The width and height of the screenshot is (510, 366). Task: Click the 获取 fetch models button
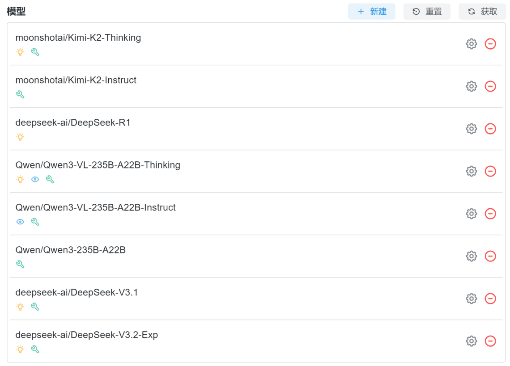[482, 12]
